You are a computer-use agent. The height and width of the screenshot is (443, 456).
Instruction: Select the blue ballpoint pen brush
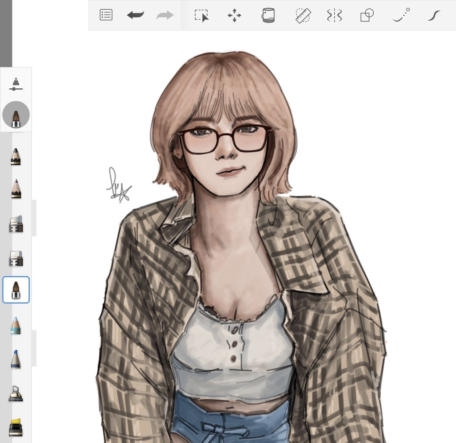pos(16,359)
